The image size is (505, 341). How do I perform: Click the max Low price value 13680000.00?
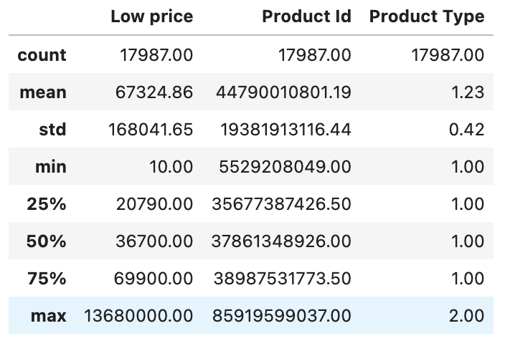pyautogui.click(x=138, y=316)
